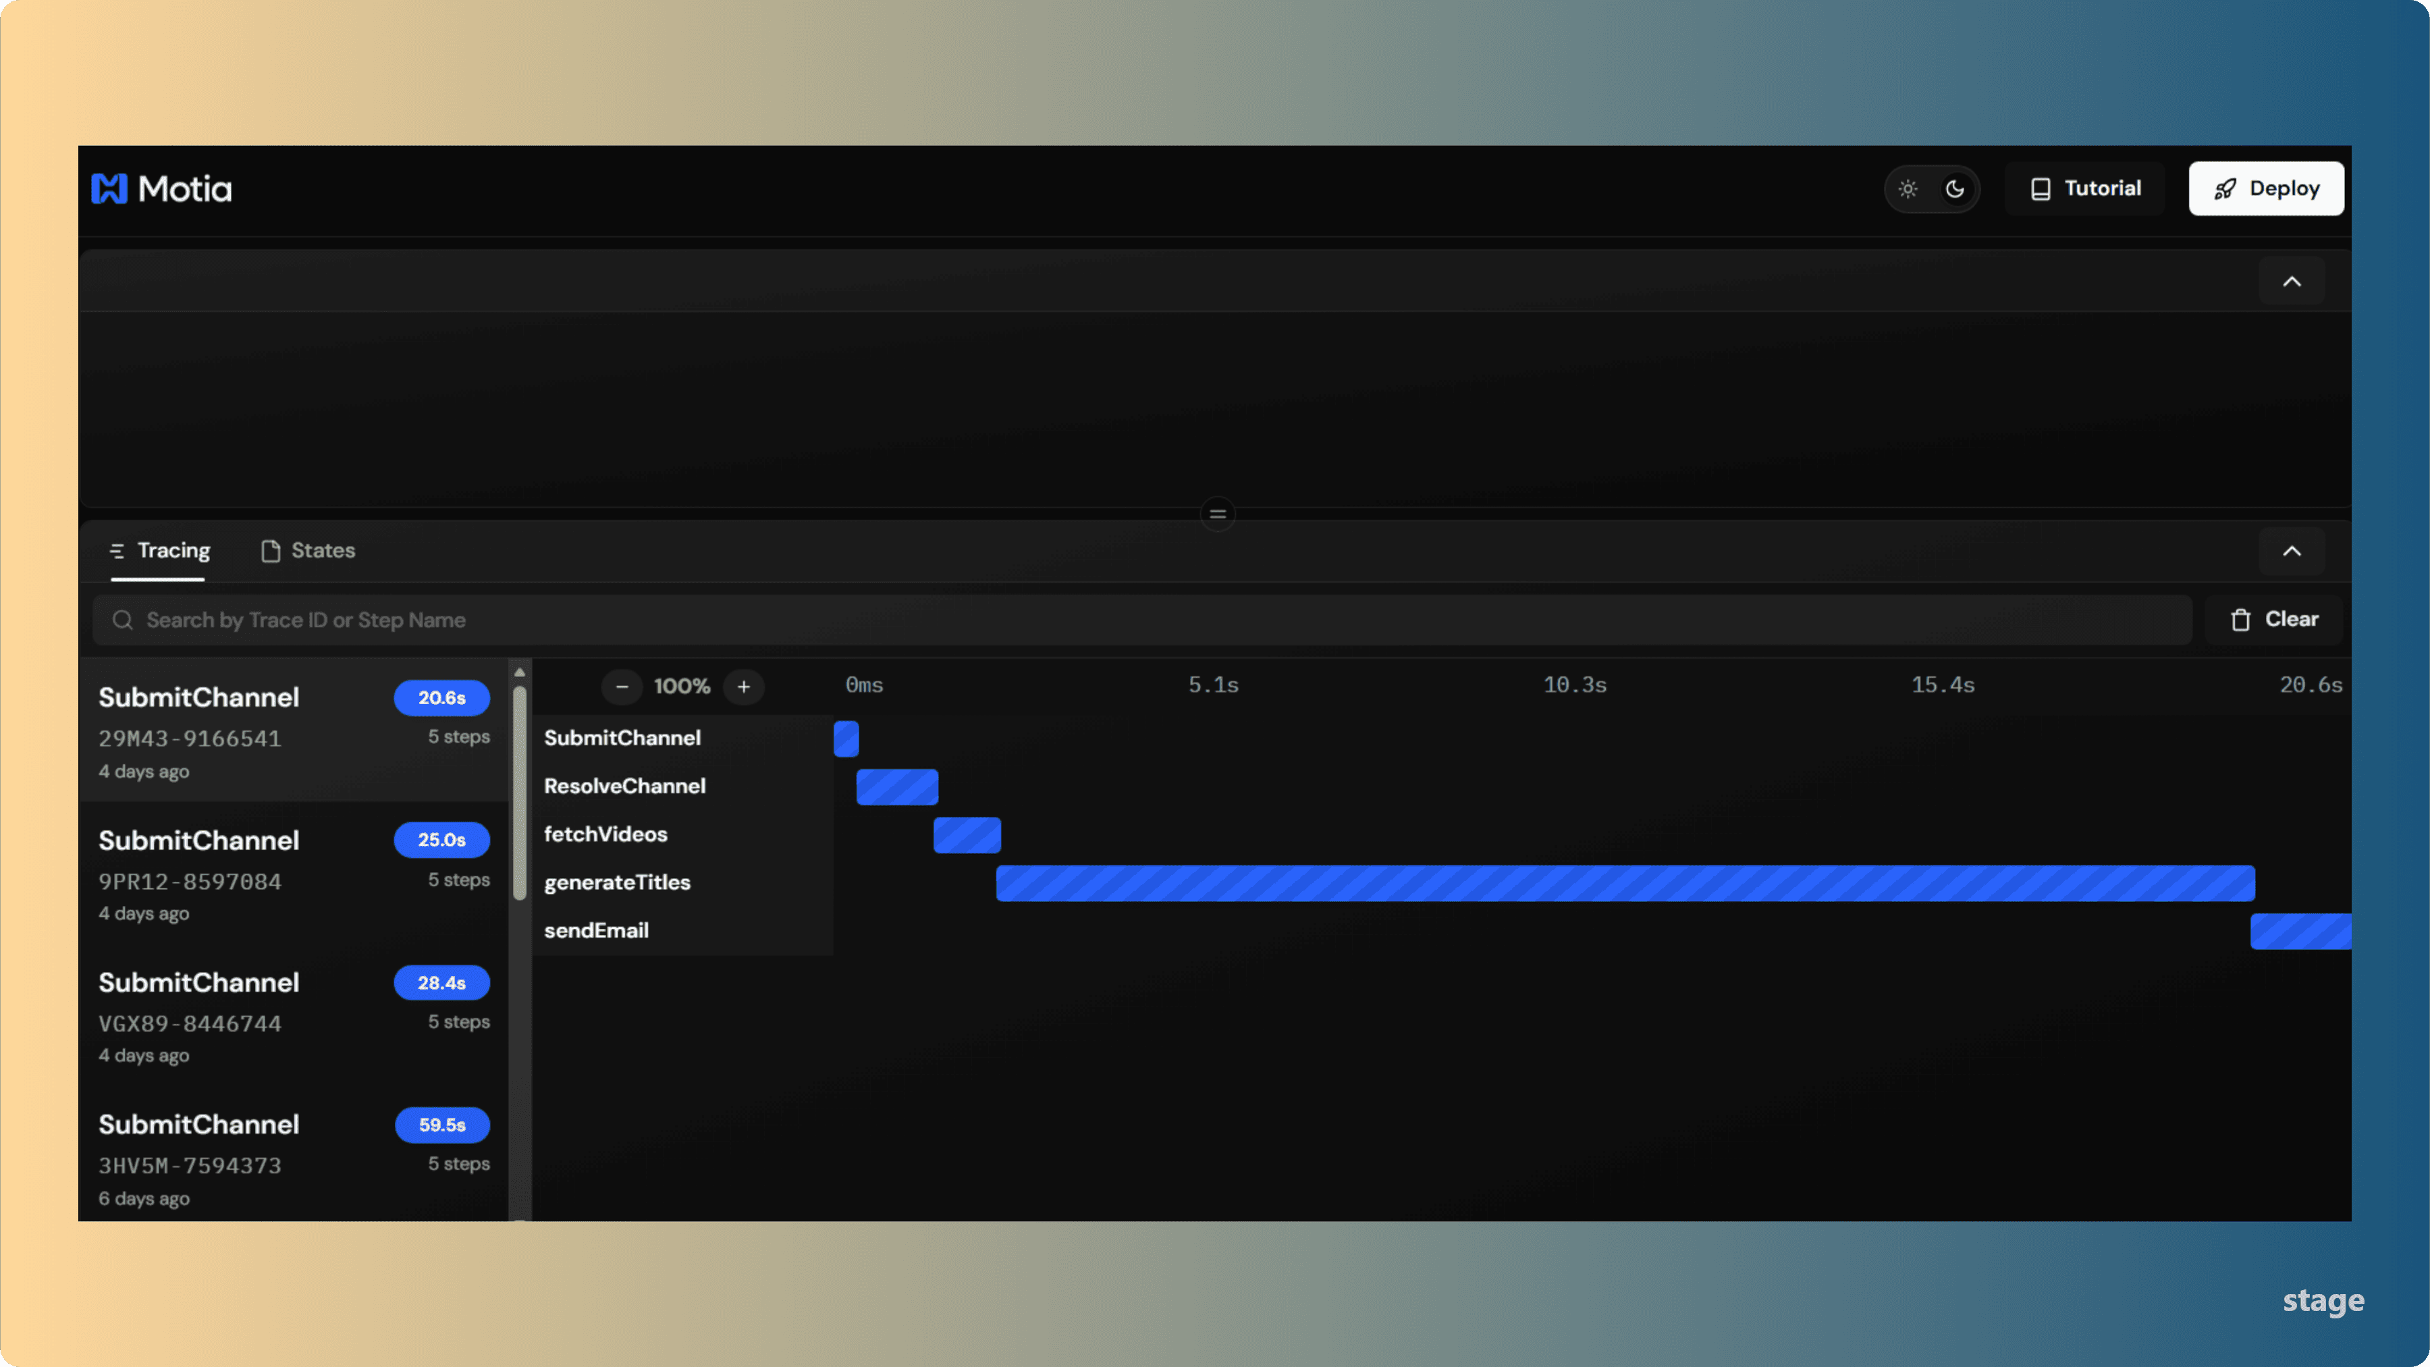Zoom out timeline with minus button
Viewport: 2430px width, 1367px height.
(622, 687)
